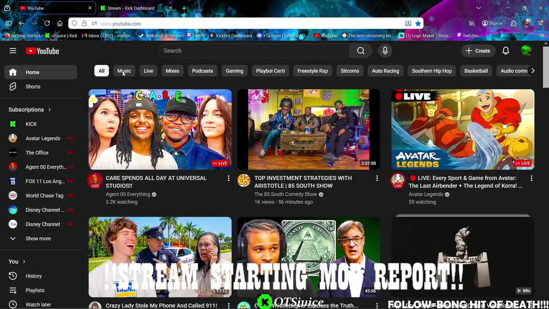Open more options for CARE SPENDS video
The width and height of the screenshot is (549, 309).
tap(229, 178)
